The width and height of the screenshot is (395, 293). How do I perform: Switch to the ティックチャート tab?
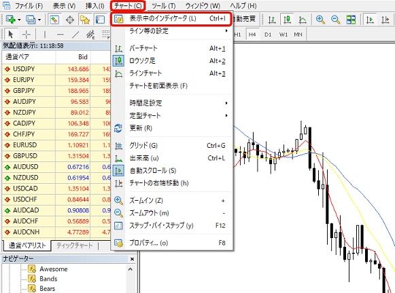tap(75, 246)
